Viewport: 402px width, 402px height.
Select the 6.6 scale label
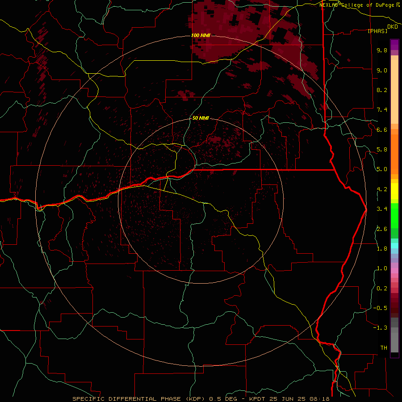[382, 130]
